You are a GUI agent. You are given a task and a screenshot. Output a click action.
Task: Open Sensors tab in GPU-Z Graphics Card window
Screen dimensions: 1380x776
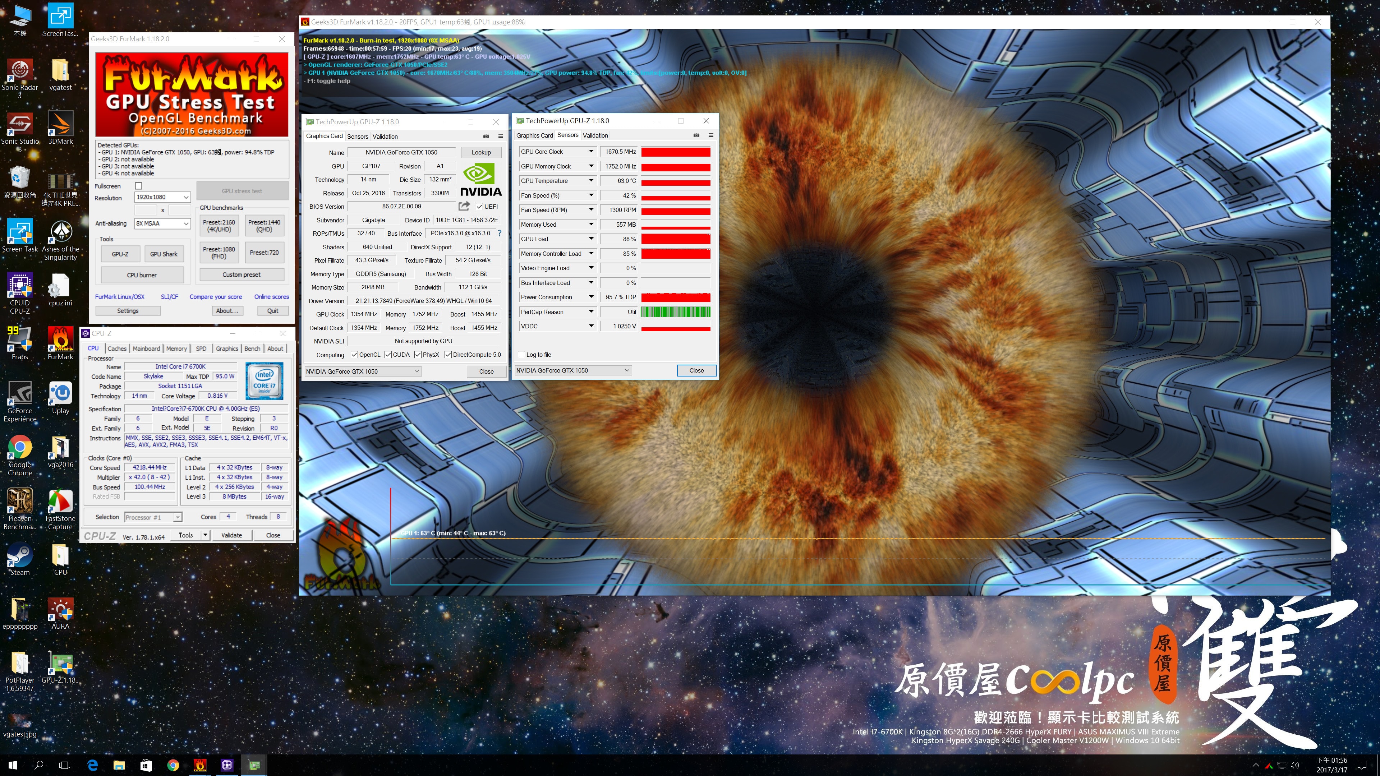[x=357, y=137]
